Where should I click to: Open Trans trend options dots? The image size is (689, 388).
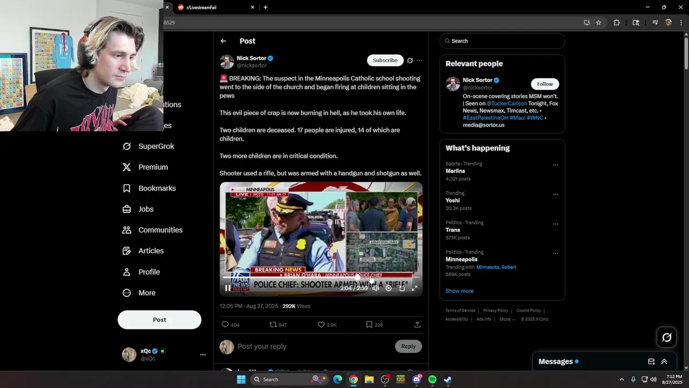tap(556, 224)
